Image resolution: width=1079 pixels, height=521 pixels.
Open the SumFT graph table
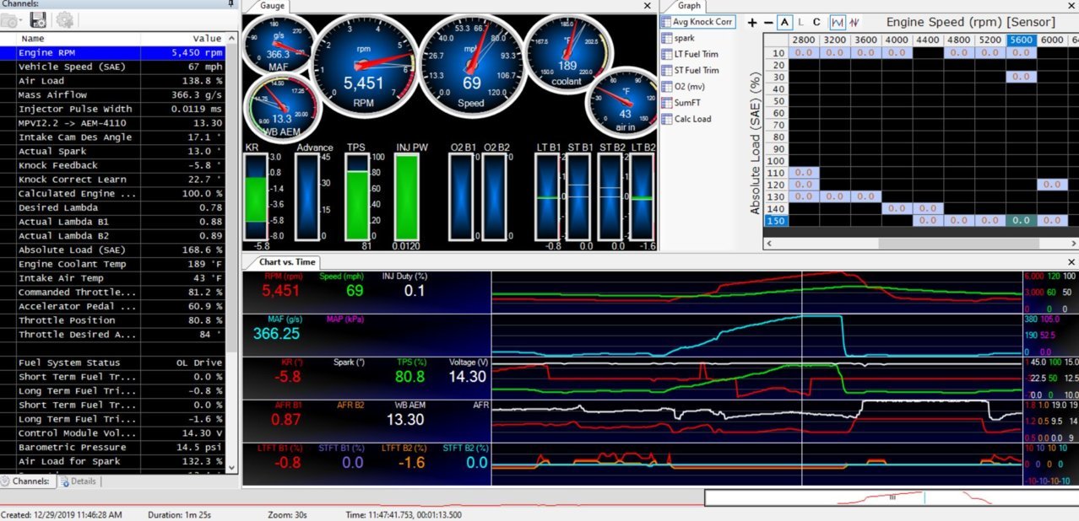[682, 103]
